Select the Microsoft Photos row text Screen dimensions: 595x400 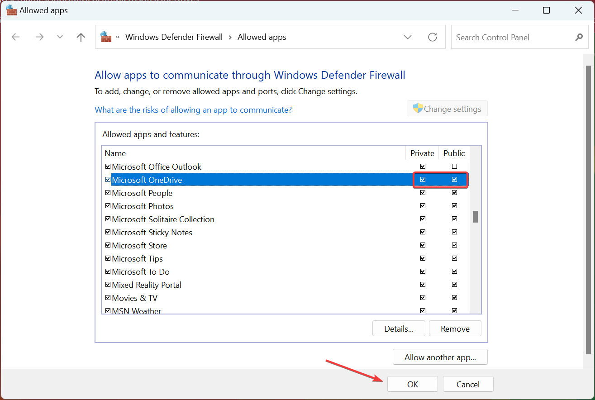tap(143, 206)
